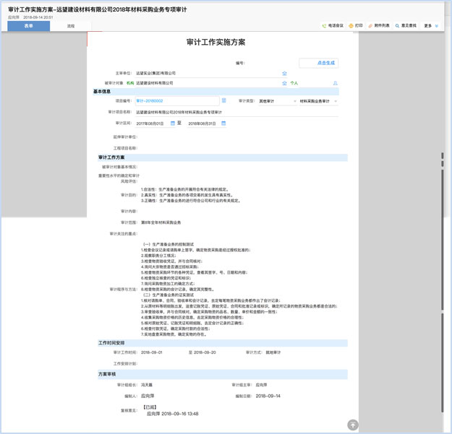Viewport: 452px width, 434px height.
Task: Click the 方案审核 section header
Action: pos(223,374)
